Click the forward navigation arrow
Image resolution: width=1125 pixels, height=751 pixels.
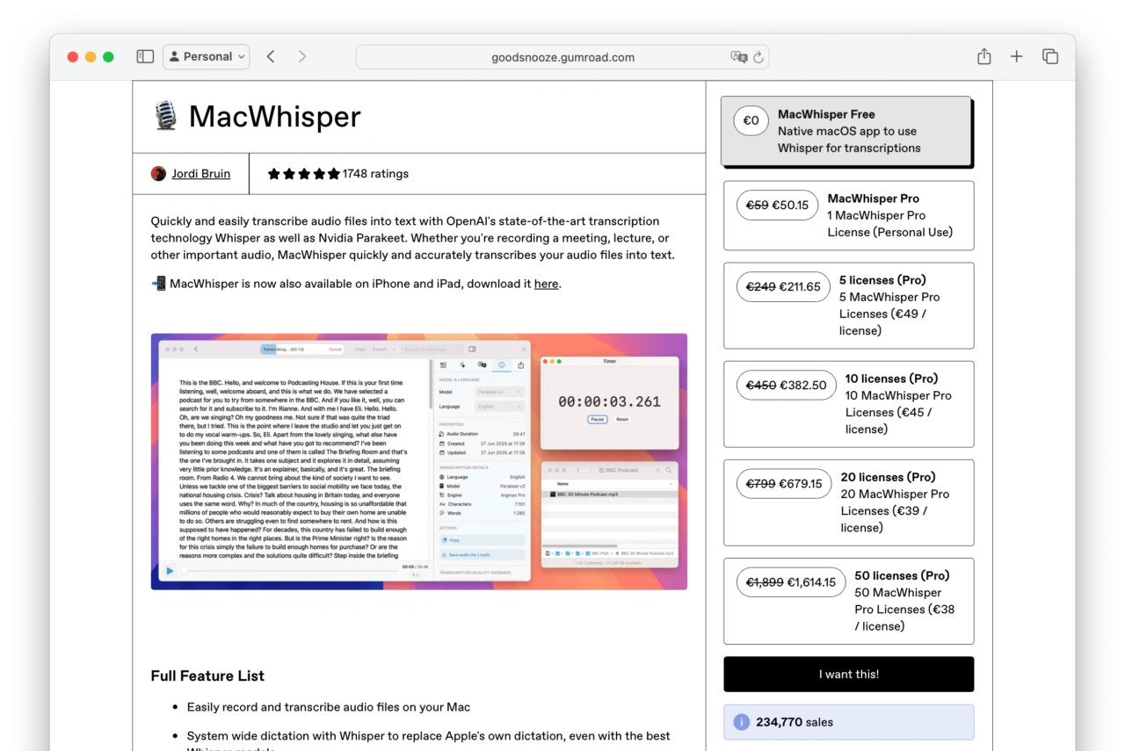[302, 57]
